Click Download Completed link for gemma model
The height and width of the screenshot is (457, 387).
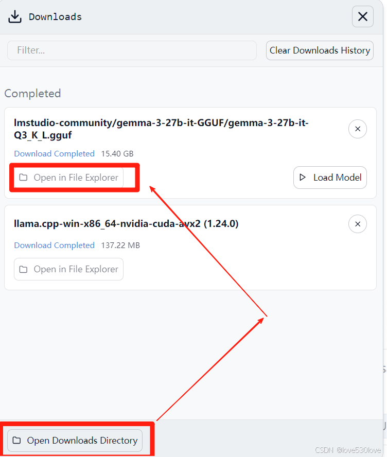pyautogui.click(x=54, y=153)
